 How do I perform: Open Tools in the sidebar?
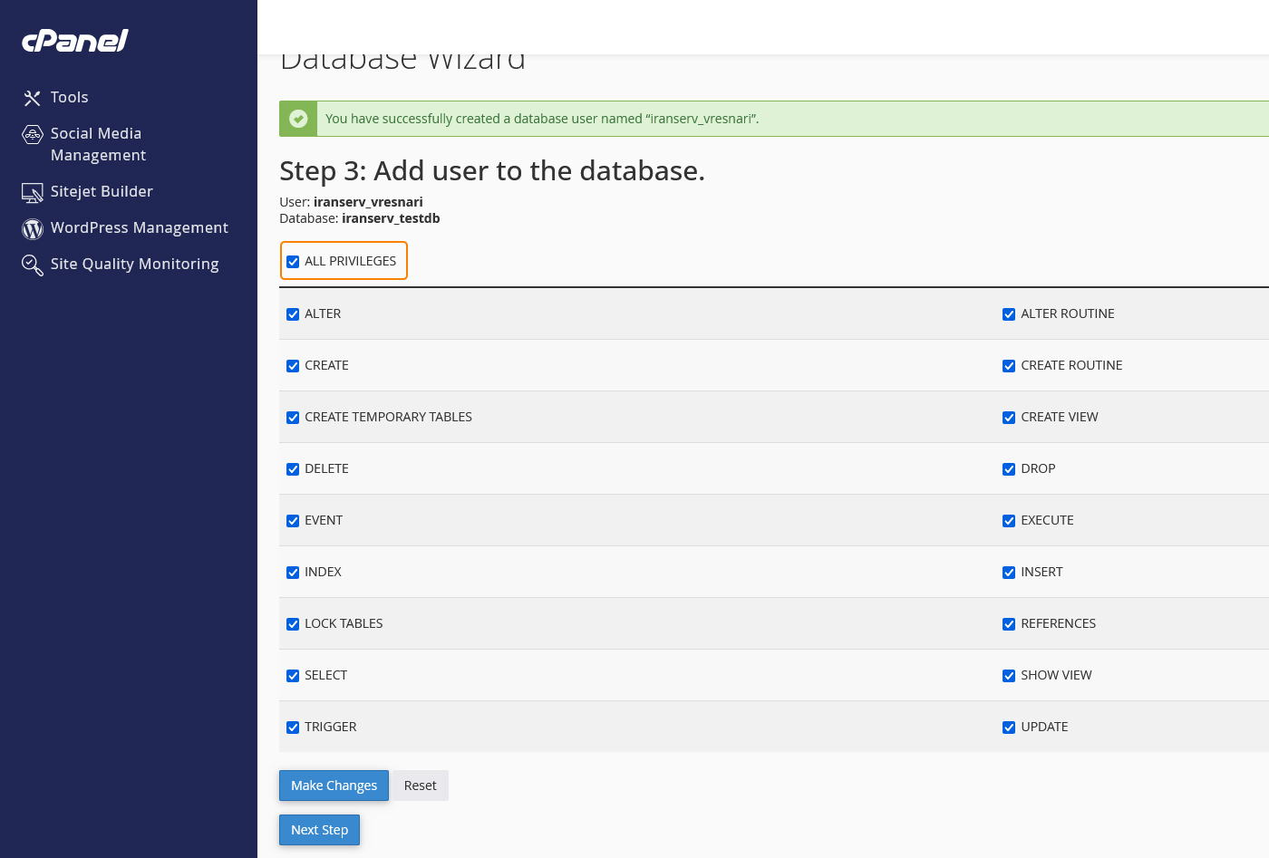(69, 97)
